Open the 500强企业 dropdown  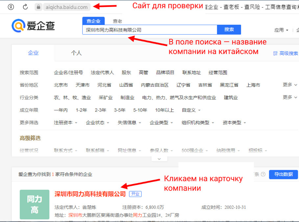(x=194, y=151)
